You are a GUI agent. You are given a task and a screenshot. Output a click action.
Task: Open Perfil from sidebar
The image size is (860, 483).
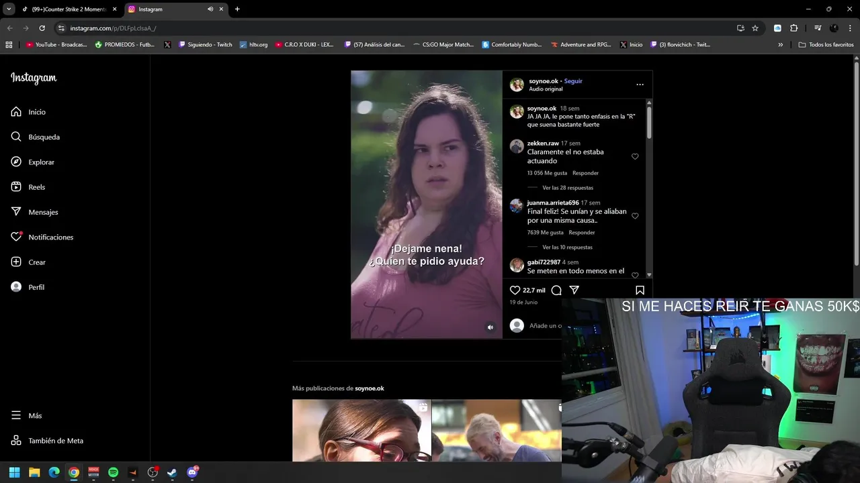coord(28,287)
